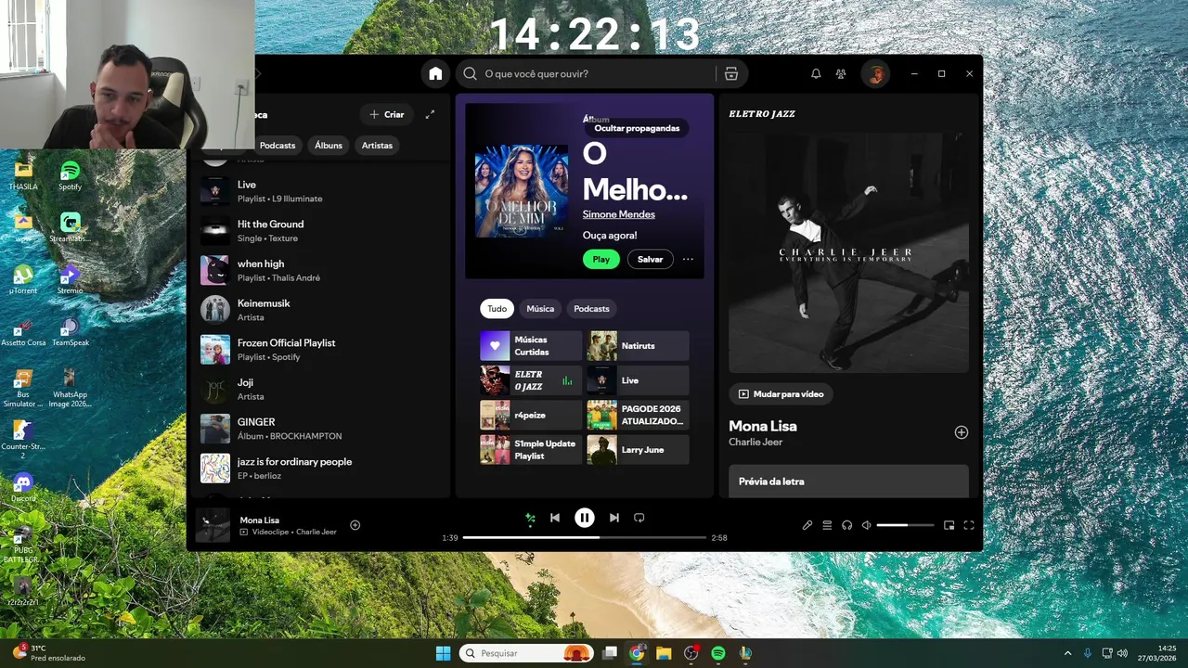Open Keinemusik artist in library

[320, 310]
